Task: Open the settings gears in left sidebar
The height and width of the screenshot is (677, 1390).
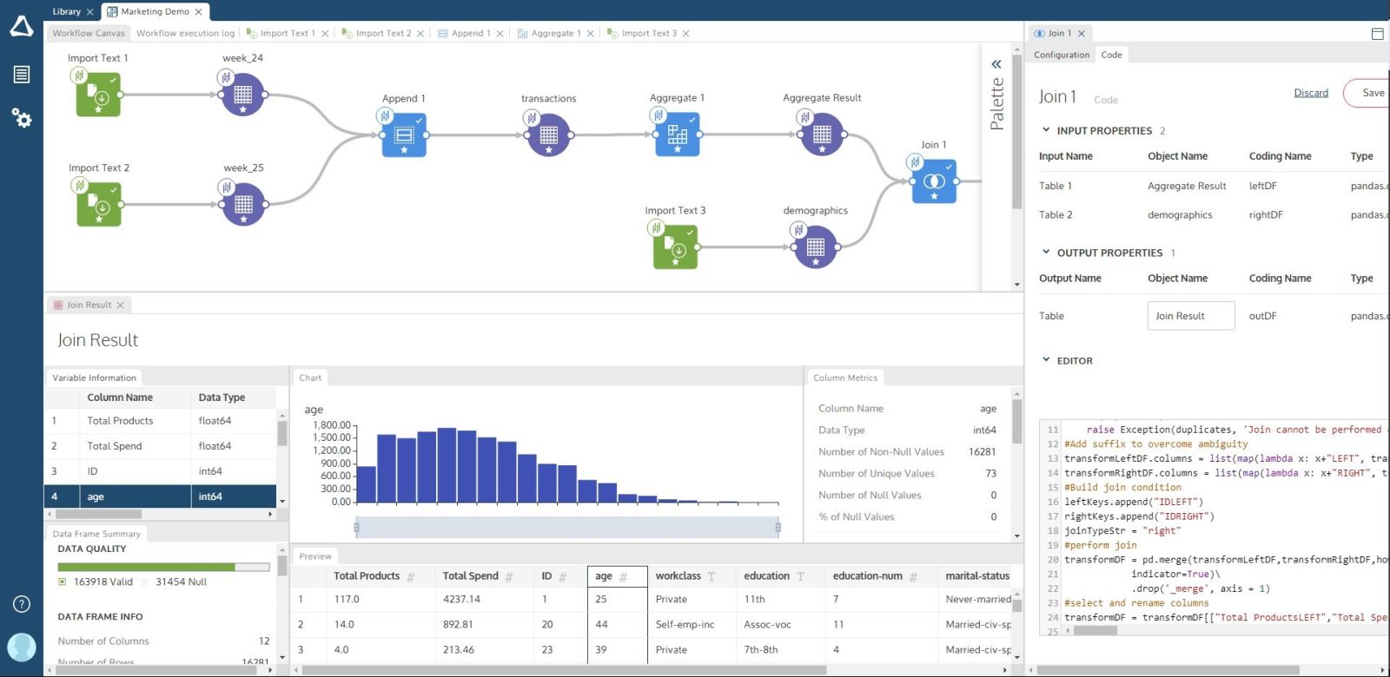Action: pos(22,117)
